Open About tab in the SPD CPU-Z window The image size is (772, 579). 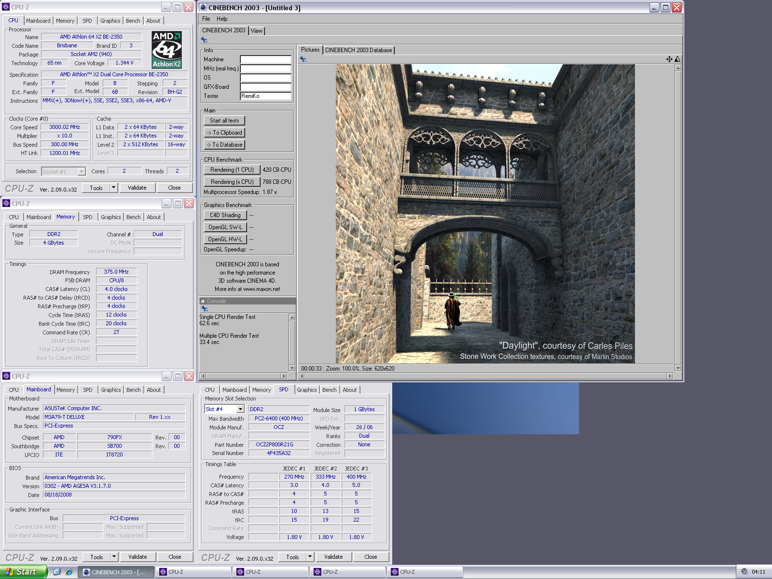point(350,390)
